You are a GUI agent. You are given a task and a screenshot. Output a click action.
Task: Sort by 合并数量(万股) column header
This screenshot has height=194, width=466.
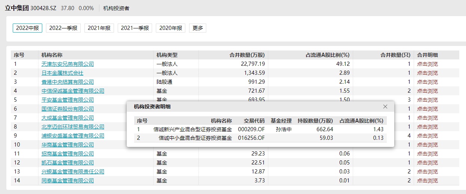247,55
